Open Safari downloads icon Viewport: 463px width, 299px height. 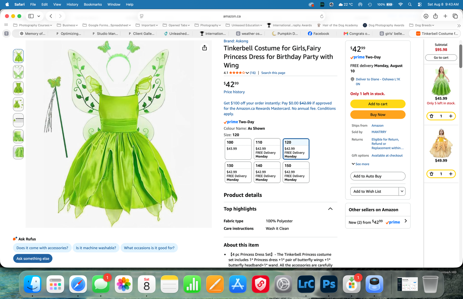426,16
